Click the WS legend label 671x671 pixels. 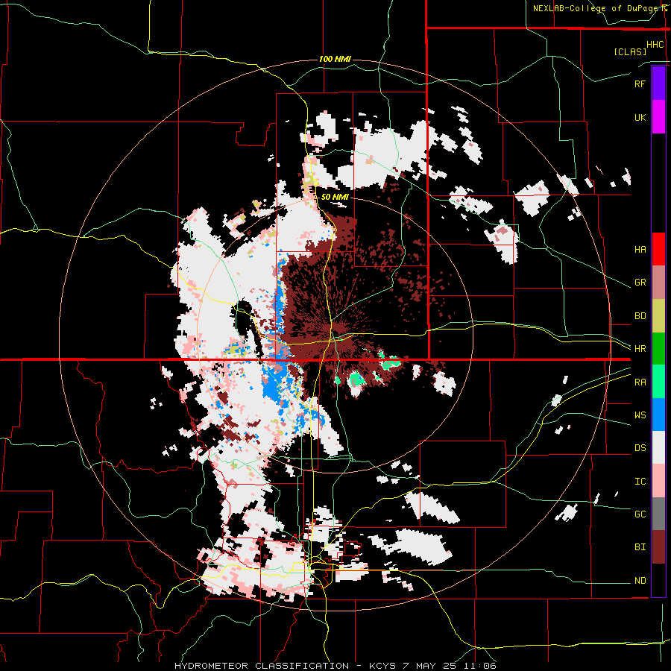pyautogui.click(x=640, y=415)
